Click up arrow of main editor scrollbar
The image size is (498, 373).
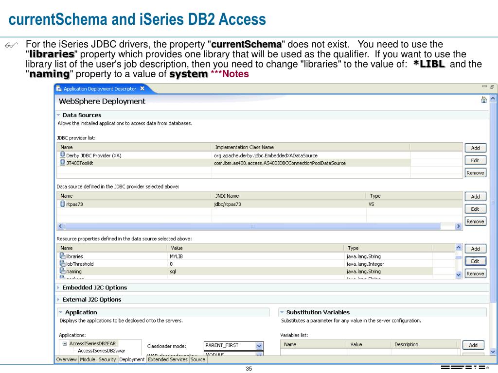[x=493, y=98]
